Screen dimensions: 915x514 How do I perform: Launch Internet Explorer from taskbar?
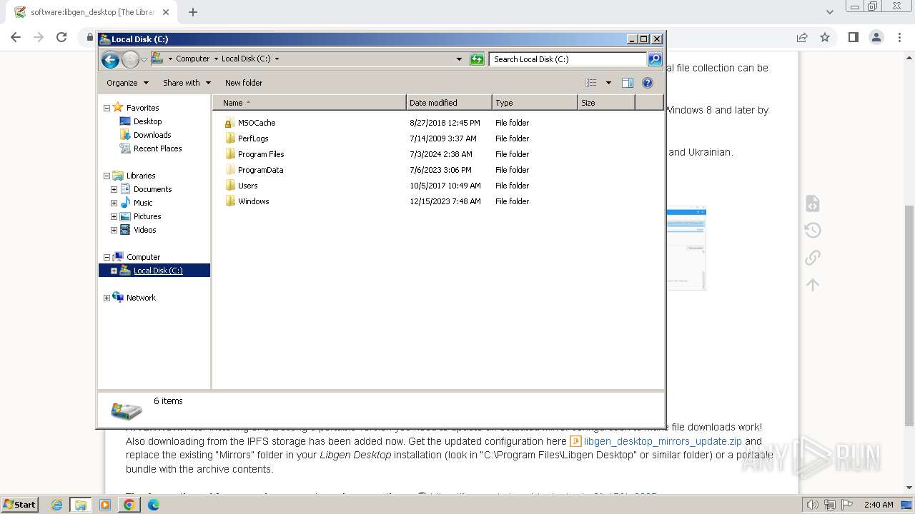[x=57, y=505]
